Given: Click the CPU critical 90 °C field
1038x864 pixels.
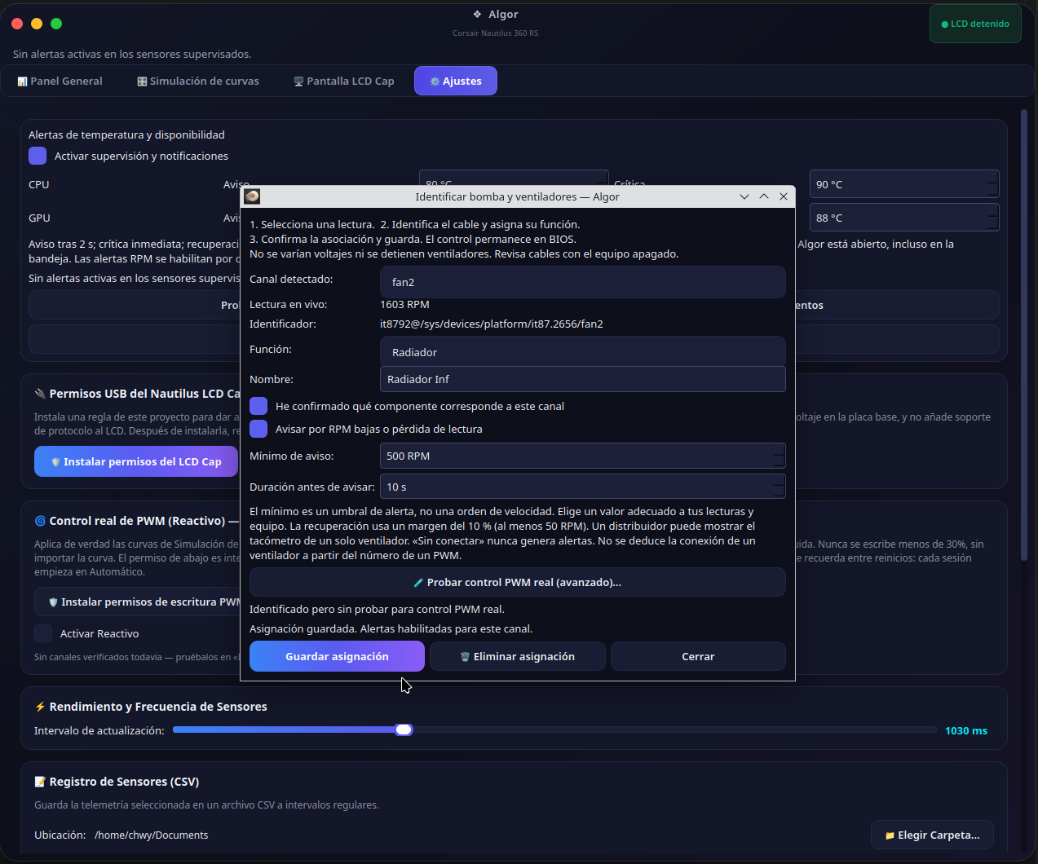Looking at the screenshot, I should 904,184.
